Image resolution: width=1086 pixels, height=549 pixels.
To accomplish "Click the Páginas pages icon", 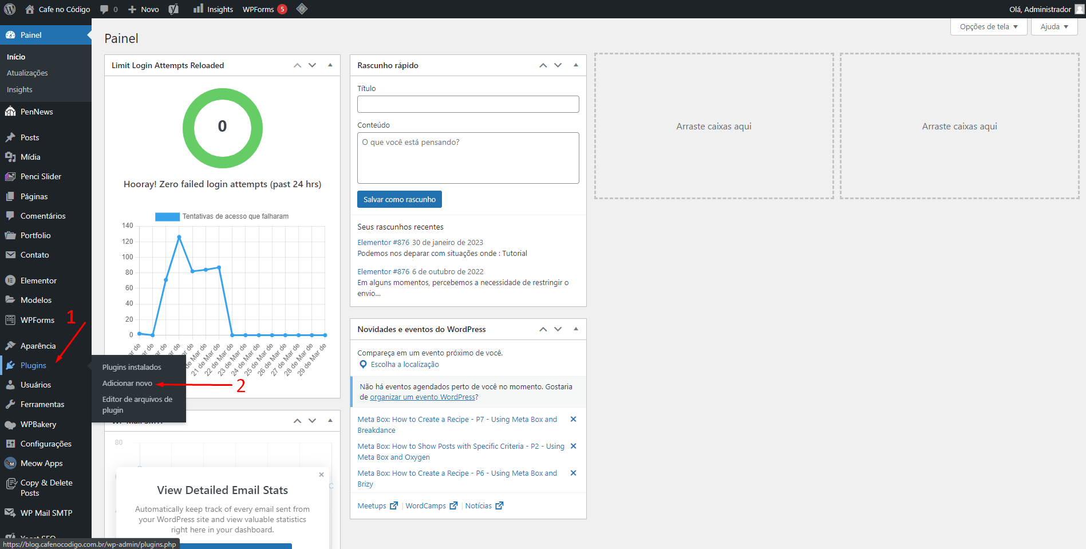I will coord(10,196).
